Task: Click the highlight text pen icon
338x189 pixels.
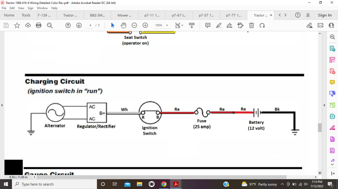Action: coord(219,25)
